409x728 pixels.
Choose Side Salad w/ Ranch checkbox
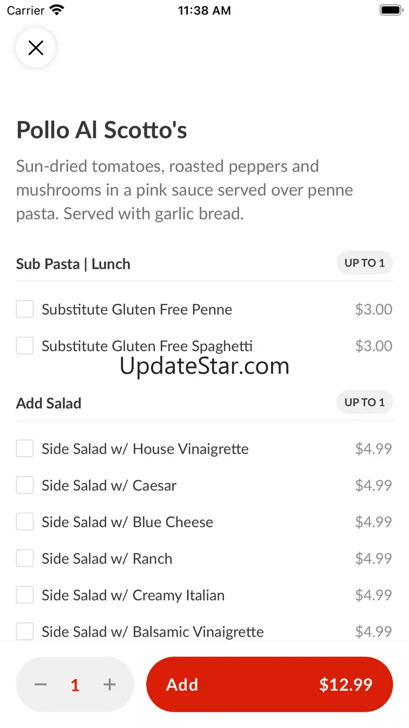[25, 558]
